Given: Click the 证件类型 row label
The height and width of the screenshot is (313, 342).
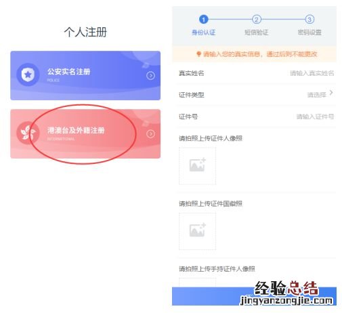Looking at the screenshot, I should 192,95.
